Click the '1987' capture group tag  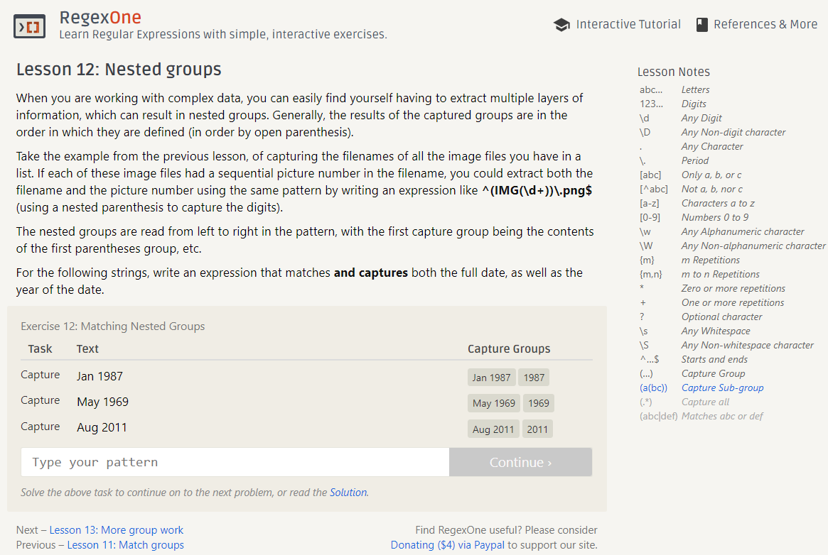coord(534,378)
